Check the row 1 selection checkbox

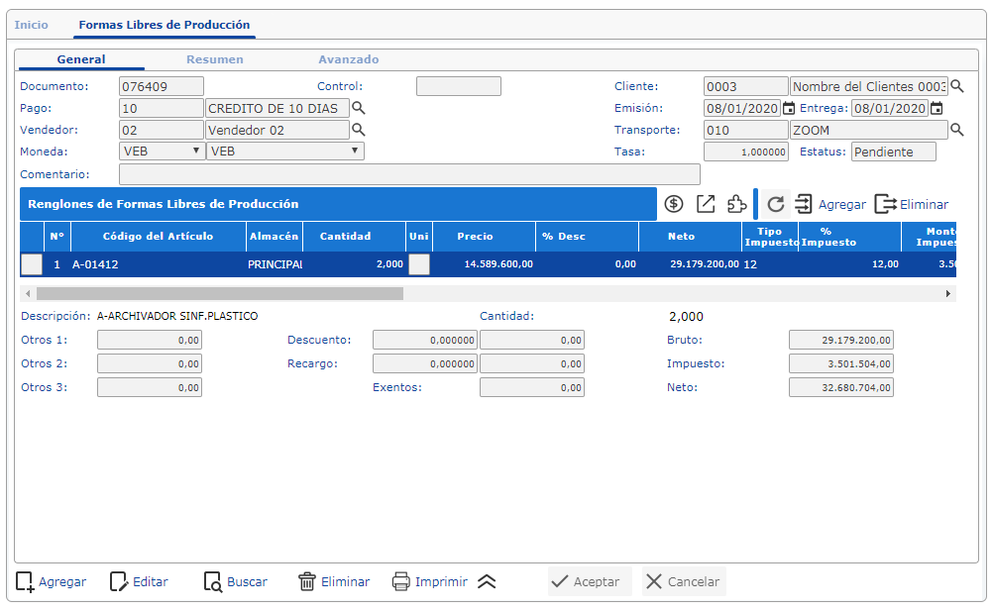[x=32, y=264]
